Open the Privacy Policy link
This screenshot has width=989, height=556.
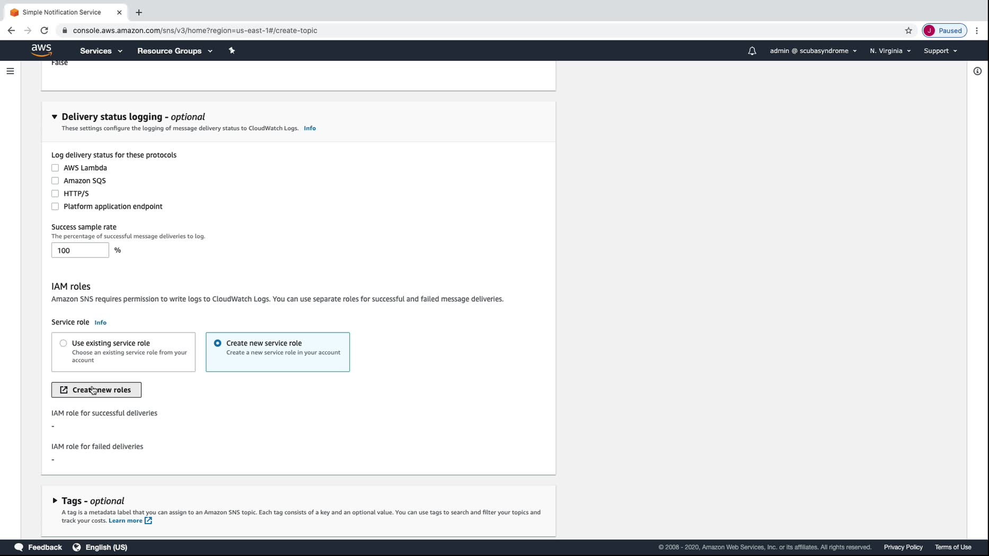click(x=903, y=547)
